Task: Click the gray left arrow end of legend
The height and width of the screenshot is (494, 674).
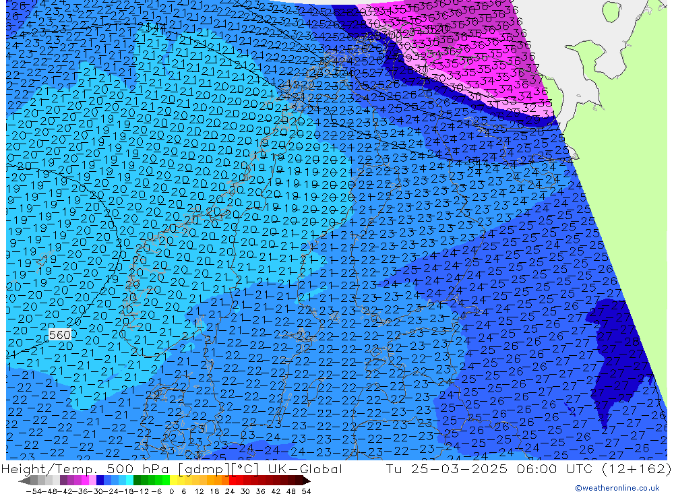Action: tap(24, 481)
